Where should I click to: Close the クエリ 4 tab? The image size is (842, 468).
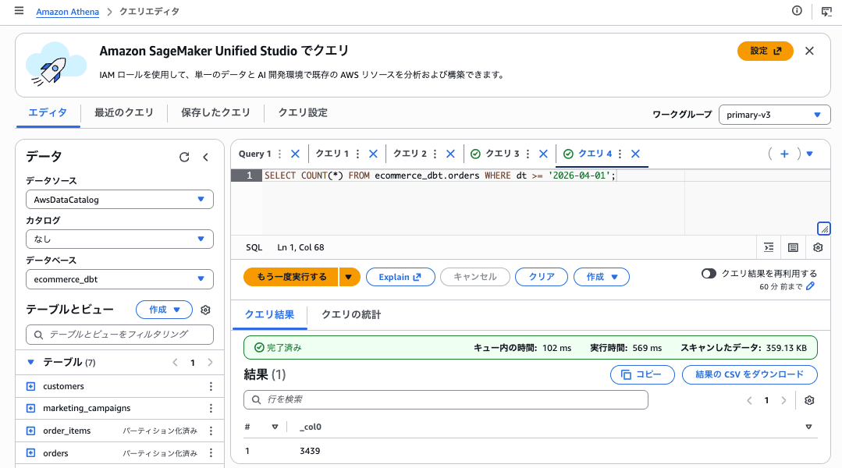(x=635, y=154)
